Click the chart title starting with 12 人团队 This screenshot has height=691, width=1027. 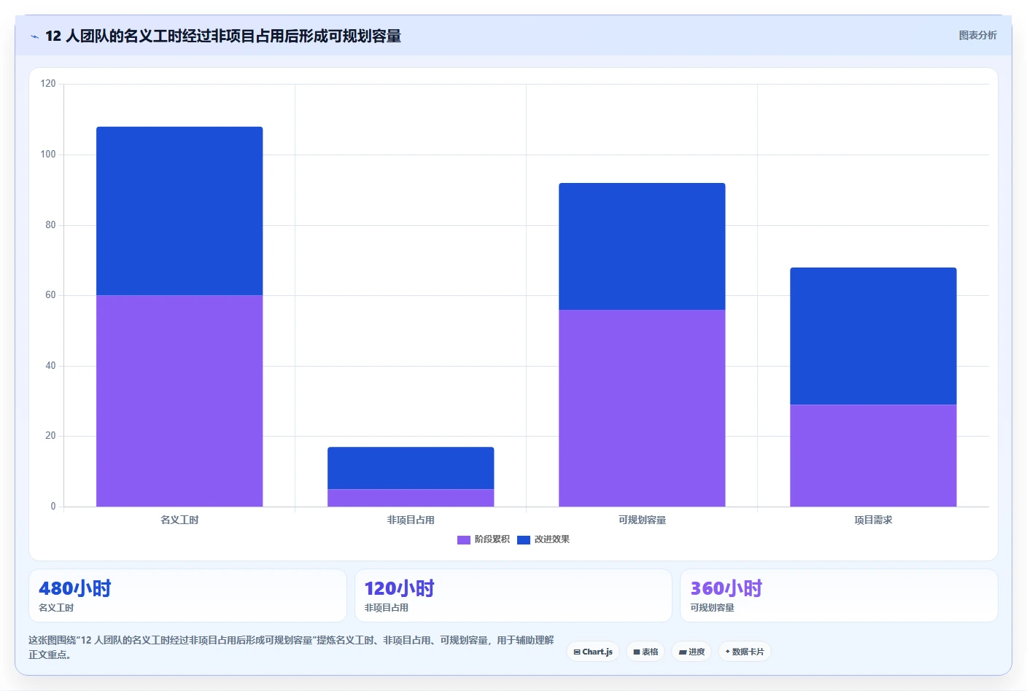[223, 36]
